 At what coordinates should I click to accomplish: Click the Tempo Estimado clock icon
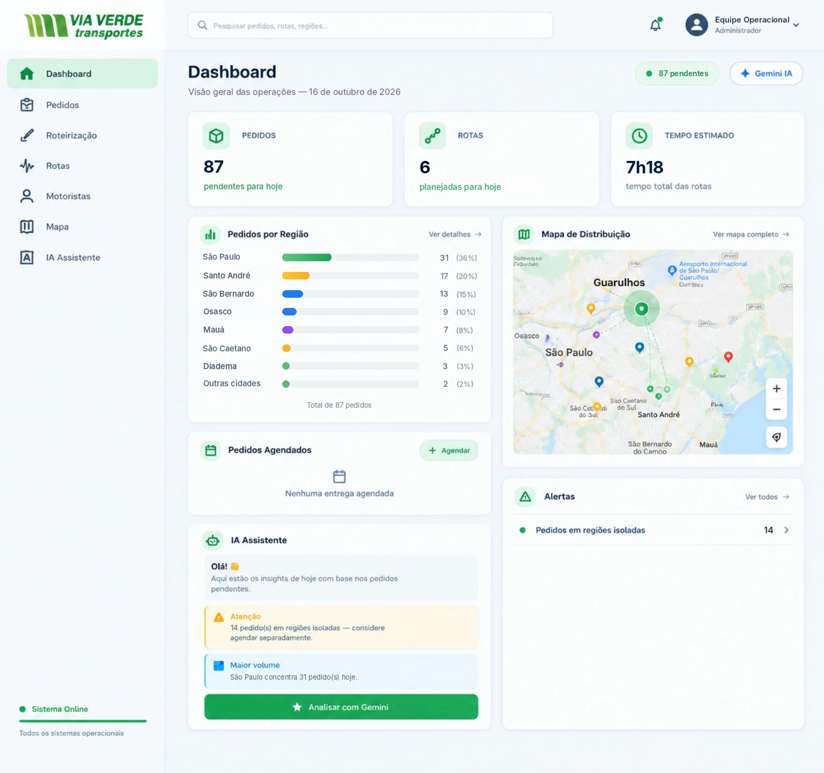(x=639, y=136)
